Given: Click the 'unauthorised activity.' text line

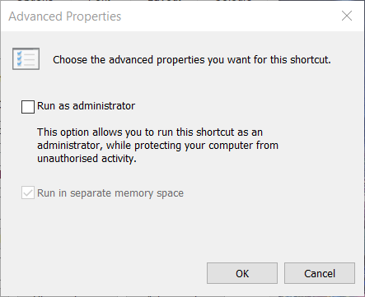Looking at the screenshot, I should pyautogui.click(x=87, y=159).
